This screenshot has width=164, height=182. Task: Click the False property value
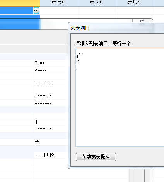pos(41,70)
